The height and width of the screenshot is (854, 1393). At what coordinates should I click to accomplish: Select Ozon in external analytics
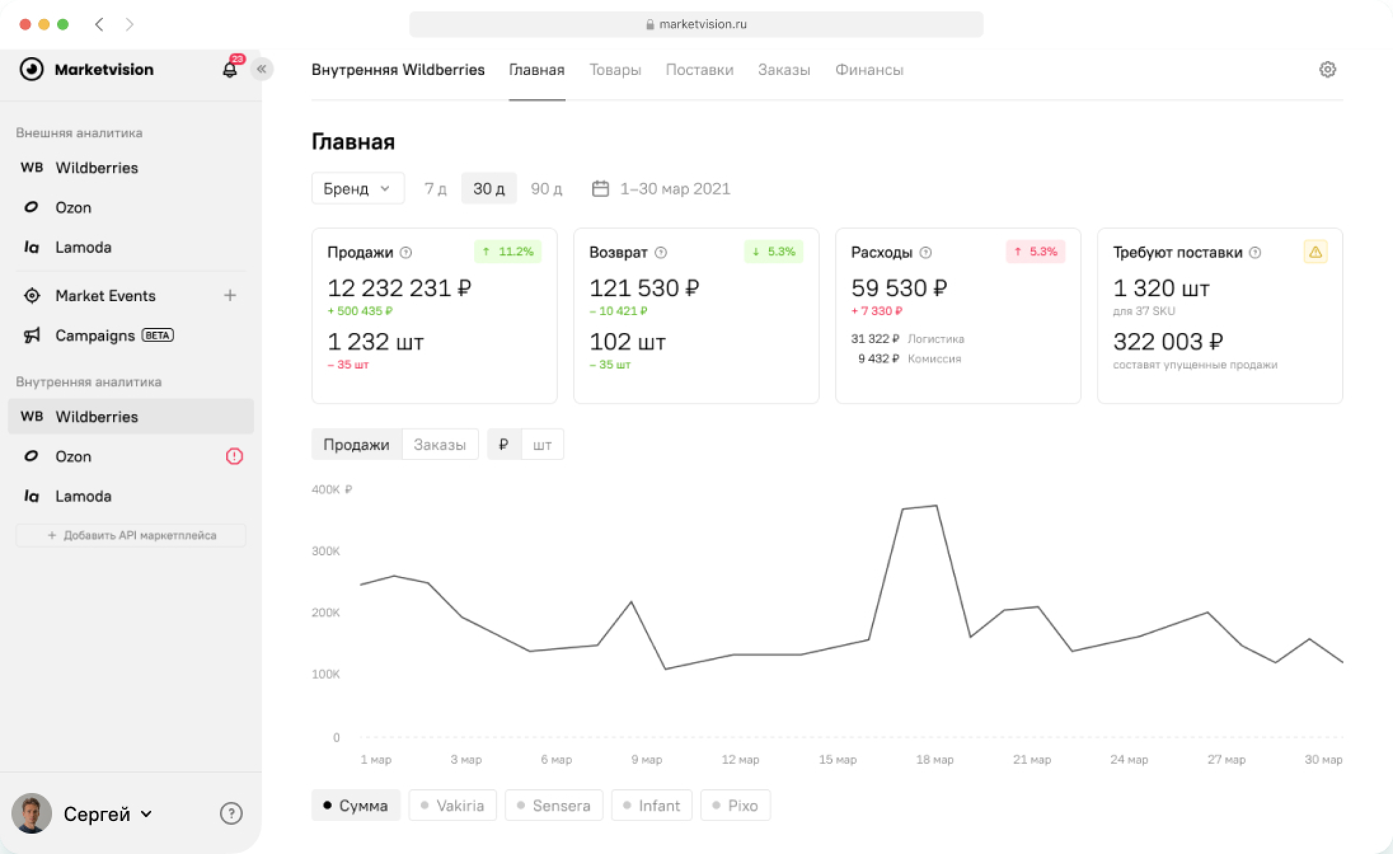point(73,207)
